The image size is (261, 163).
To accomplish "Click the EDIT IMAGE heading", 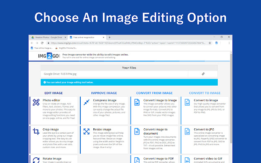I will click(x=53, y=93).
